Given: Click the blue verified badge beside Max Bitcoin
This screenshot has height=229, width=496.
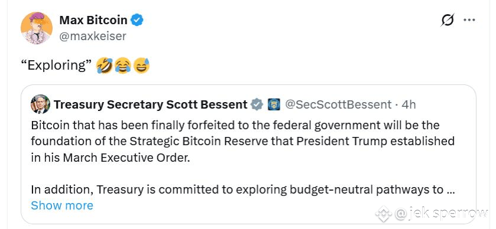Looking at the screenshot, I should click(x=137, y=20).
